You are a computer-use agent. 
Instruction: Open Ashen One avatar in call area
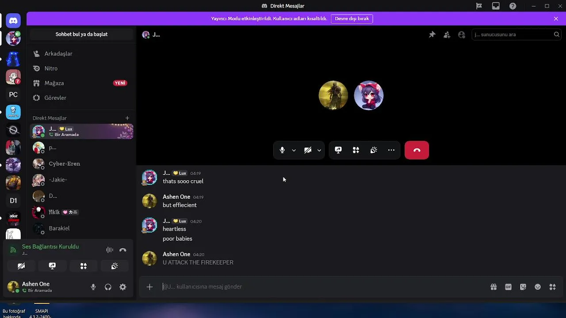333,95
